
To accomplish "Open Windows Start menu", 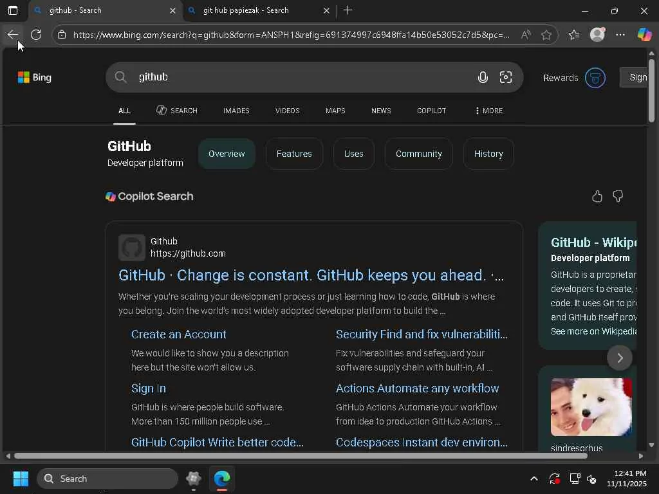I will click(21, 479).
